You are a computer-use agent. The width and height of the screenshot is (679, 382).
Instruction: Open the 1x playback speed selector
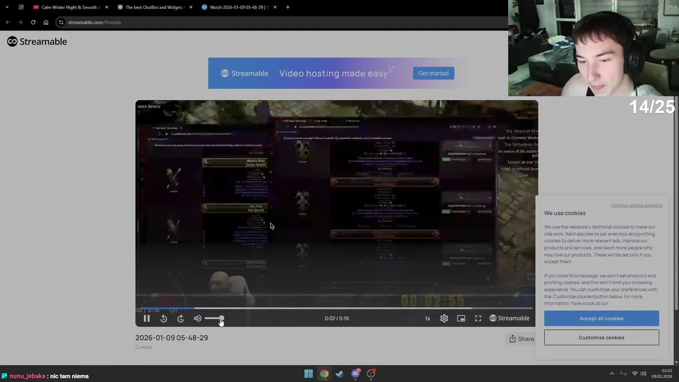click(x=428, y=318)
